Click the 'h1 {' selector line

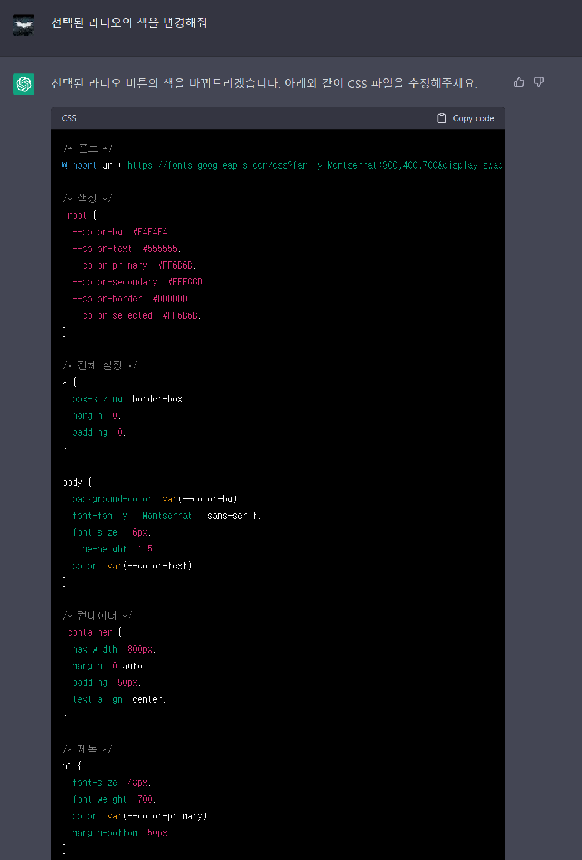pyautogui.click(x=72, y=766)
